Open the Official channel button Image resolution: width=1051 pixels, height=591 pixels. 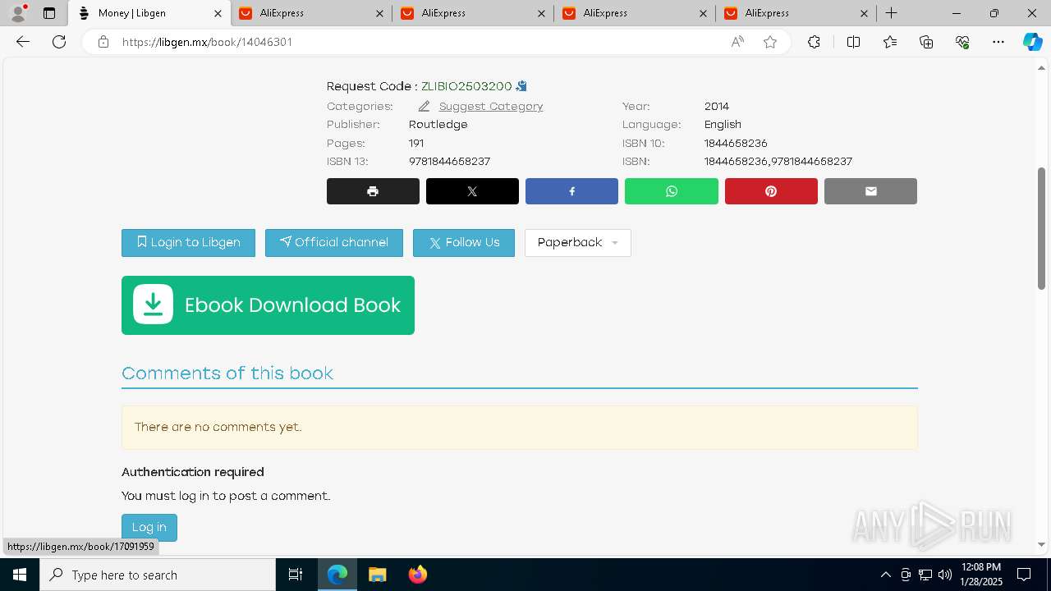(x=334, y=243)
